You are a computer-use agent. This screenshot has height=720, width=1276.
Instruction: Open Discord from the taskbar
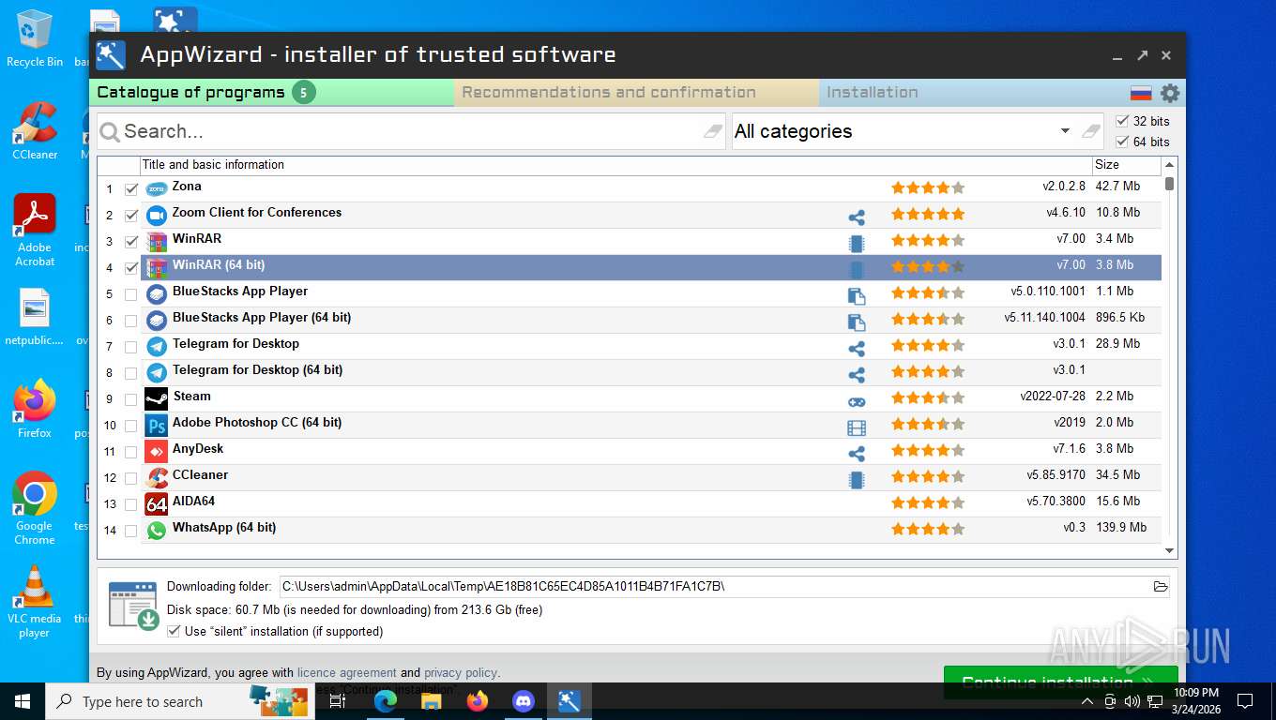tap(524, 701)
